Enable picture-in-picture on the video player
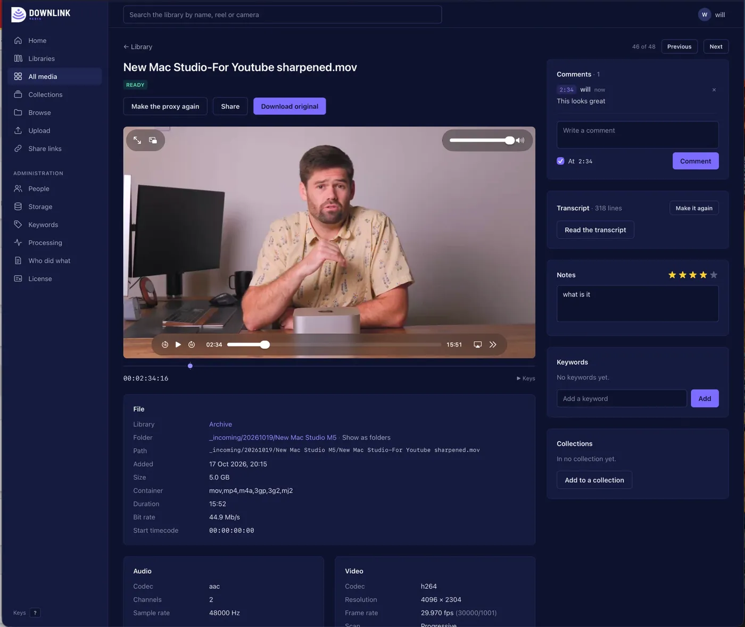 pos(153,140)
